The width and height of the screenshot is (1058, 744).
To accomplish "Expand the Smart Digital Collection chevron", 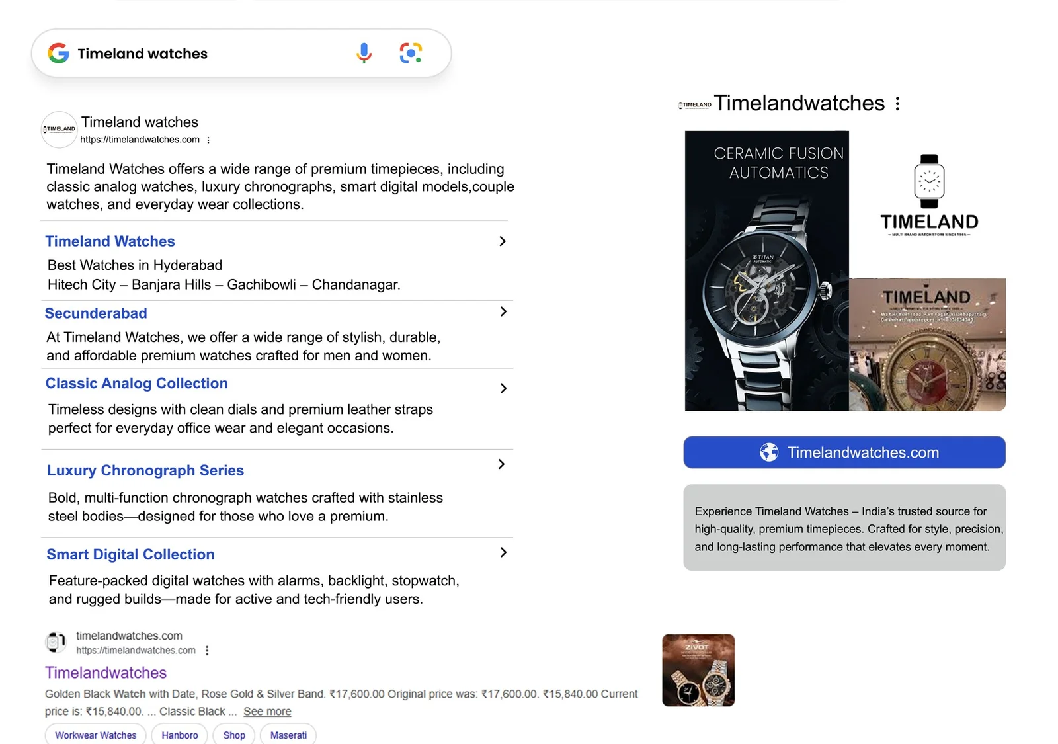I will point(503,552).
